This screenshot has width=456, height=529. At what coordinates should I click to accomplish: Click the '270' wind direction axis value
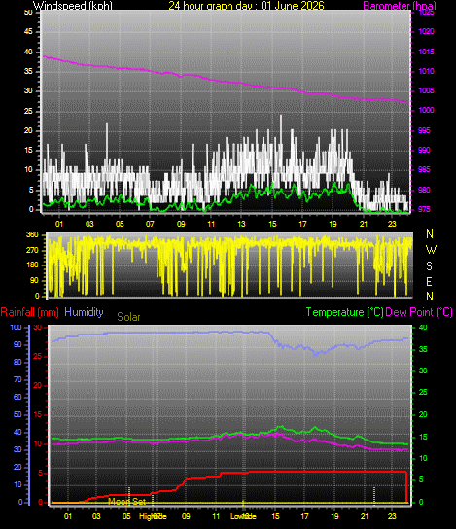[x=32, y=250]
